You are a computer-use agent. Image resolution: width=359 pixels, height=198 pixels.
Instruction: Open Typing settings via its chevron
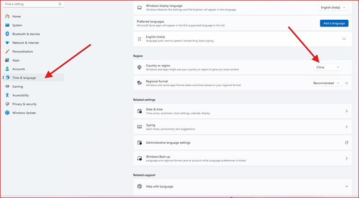(346, 127)
